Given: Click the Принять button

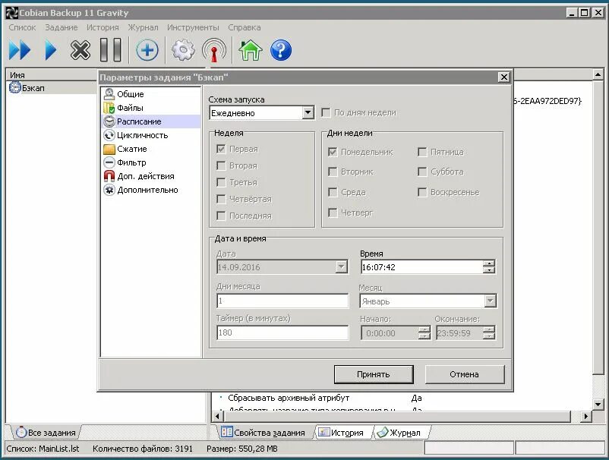Looking at the screenshot, I should [x=374, y=374].
